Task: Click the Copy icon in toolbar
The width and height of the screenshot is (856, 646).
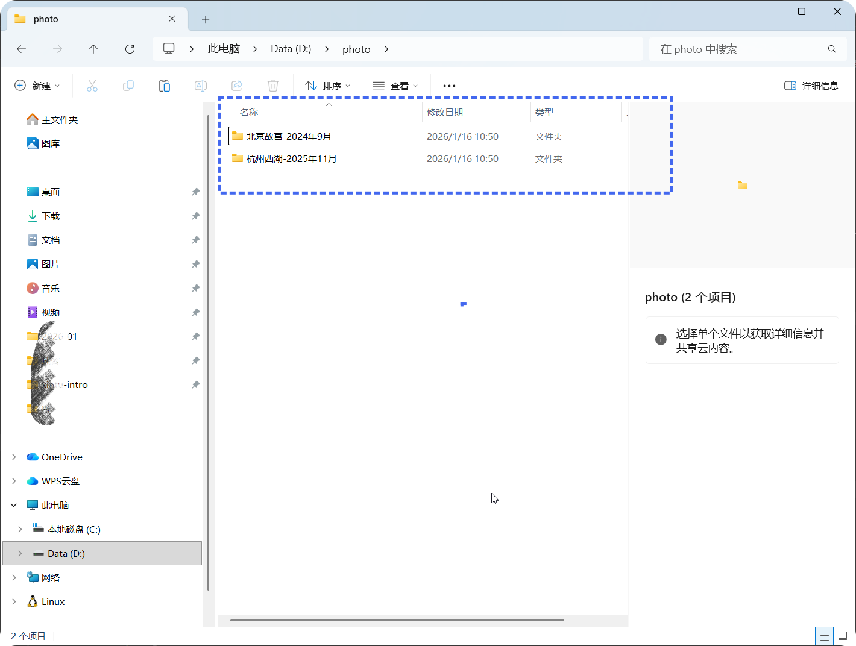Action: pos(128,86)
